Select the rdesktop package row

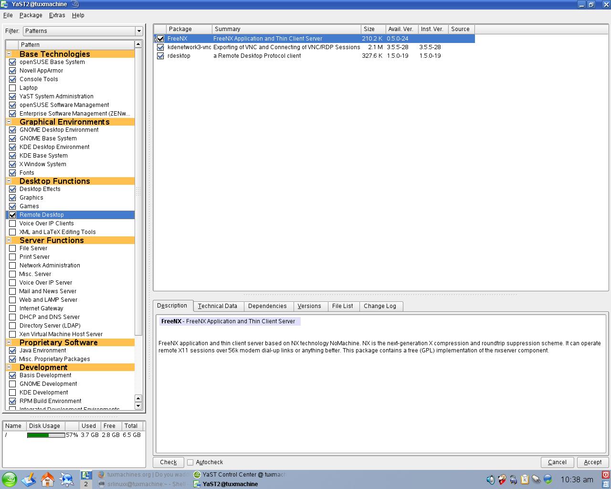click(x=315, y=56)
